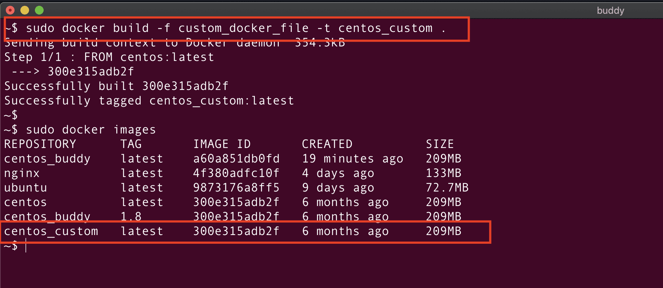Close the terminal window with red button
The width and height of the screenshot is (663, 288).
pyautogui.click(x=10, y=10)
